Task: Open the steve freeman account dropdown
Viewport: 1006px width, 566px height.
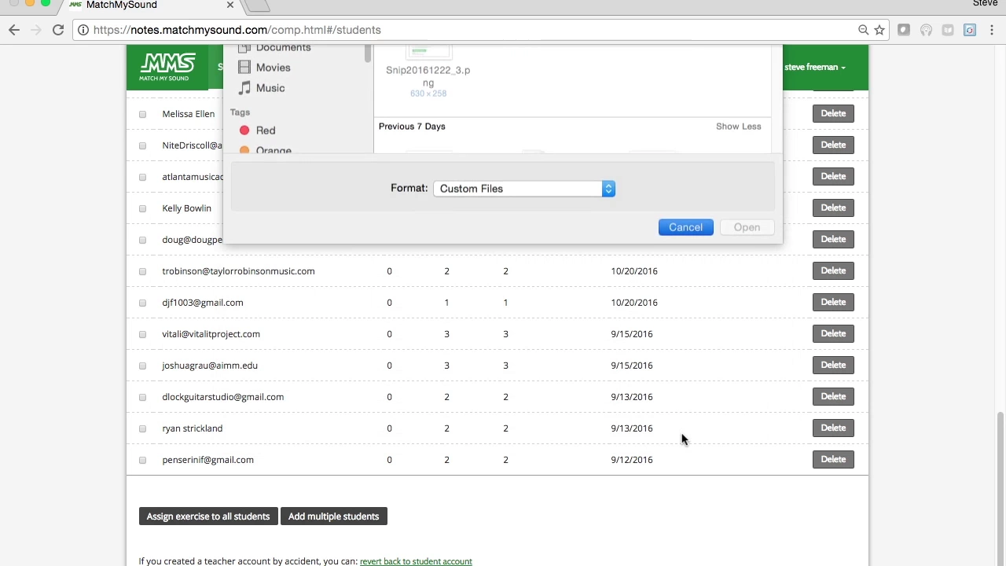Action: click(x=815, y=67)
